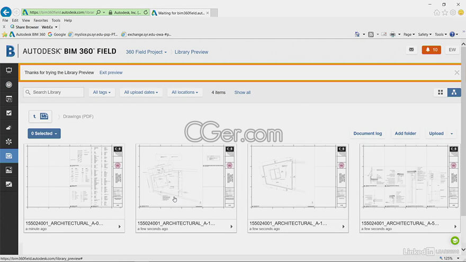
Task: Click the browser favorites star icon
Action: [445, 13]
